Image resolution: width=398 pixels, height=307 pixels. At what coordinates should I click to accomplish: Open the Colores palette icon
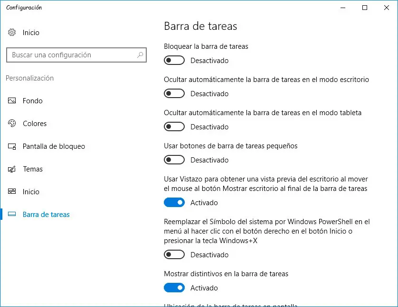[12, 124]
